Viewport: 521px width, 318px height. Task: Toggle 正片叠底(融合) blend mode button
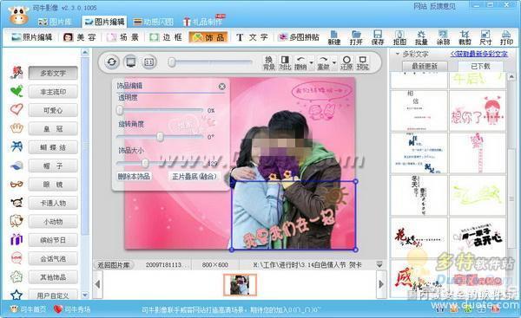(195, 177)
